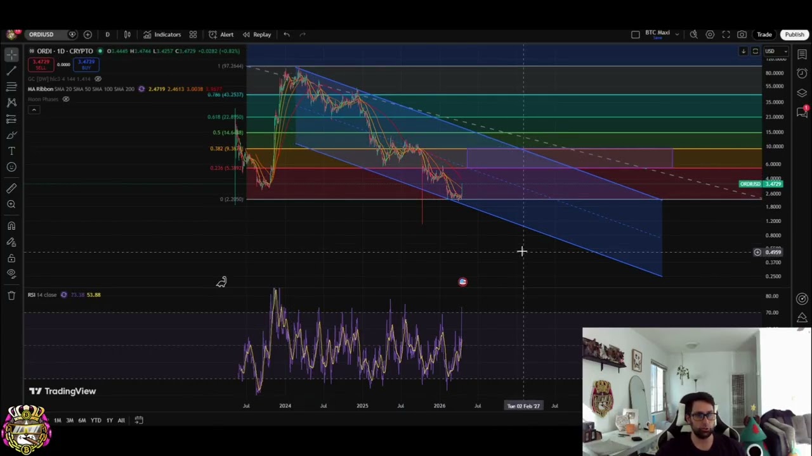This screenshot has width=812, height=456.
Task: Select the zoom in tool
Action: click(x=11, y=204)
